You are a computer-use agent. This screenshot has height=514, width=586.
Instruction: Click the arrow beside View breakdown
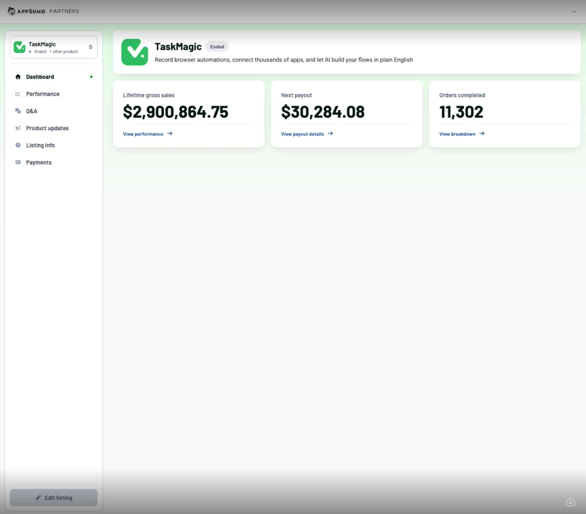tap(482, 133)
